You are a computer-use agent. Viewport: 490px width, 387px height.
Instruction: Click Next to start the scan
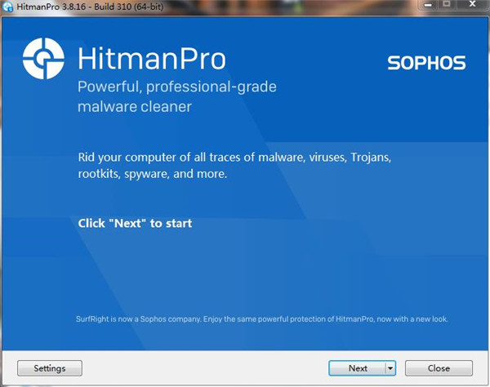(x=357, y=368)
